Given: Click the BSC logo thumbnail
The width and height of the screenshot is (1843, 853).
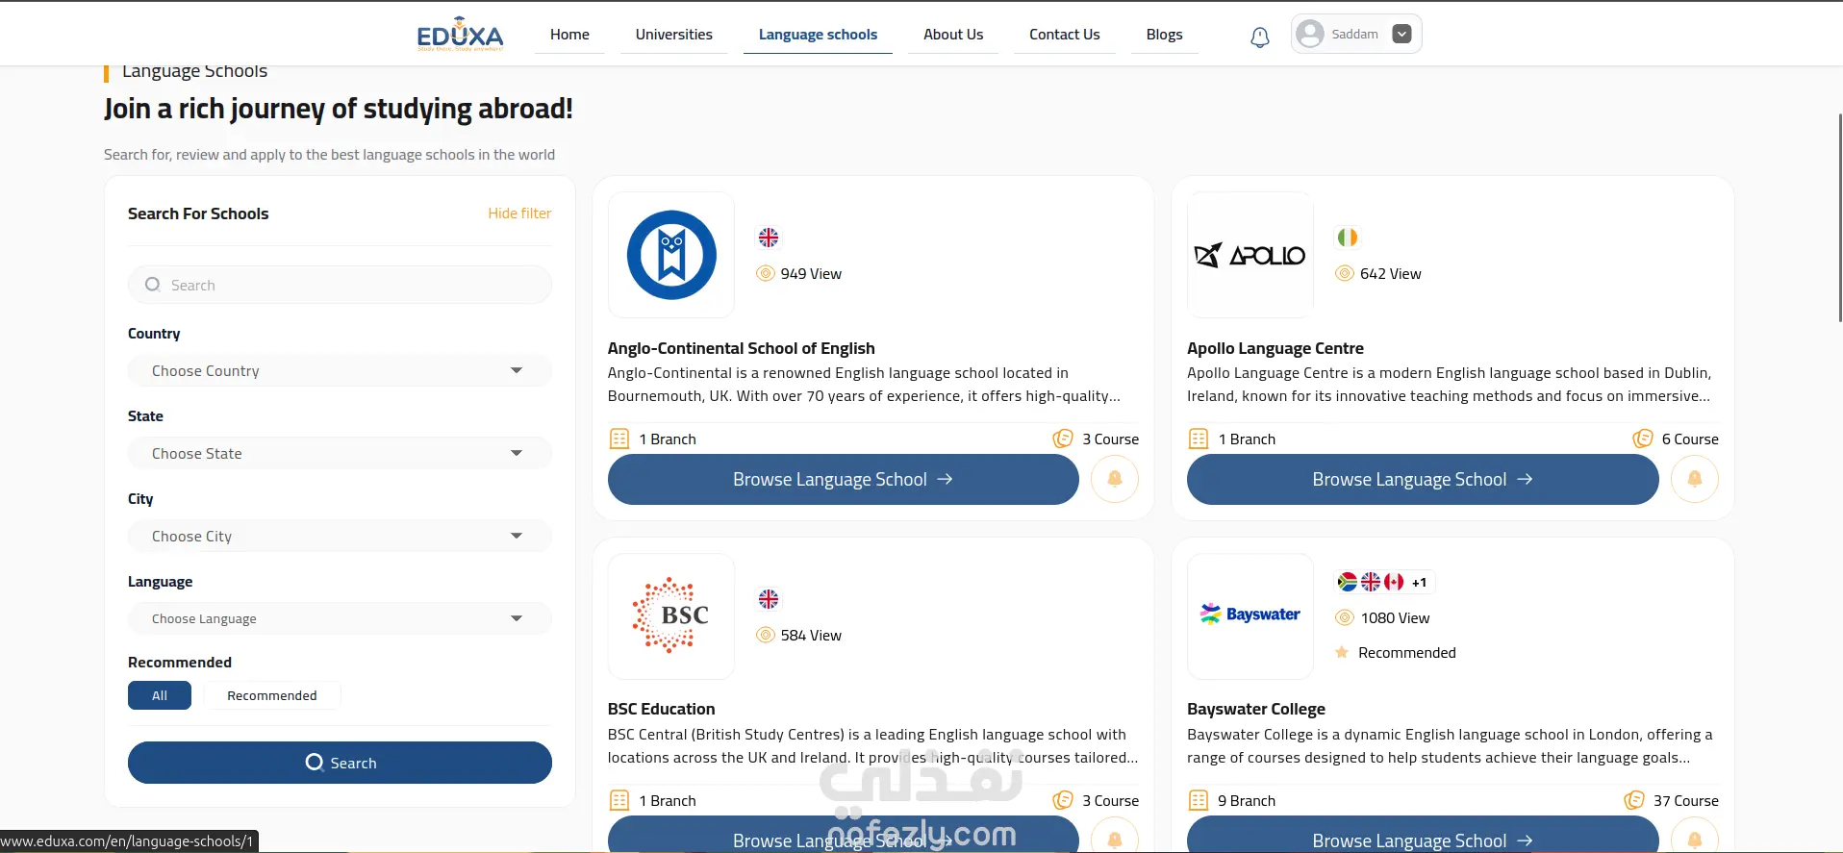Looking at the screenshot, I should point(671,616).
